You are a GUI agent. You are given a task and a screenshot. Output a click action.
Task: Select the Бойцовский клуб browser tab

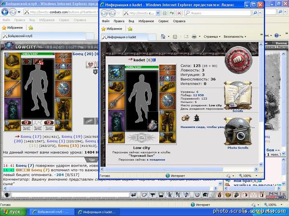pos(44,36)
